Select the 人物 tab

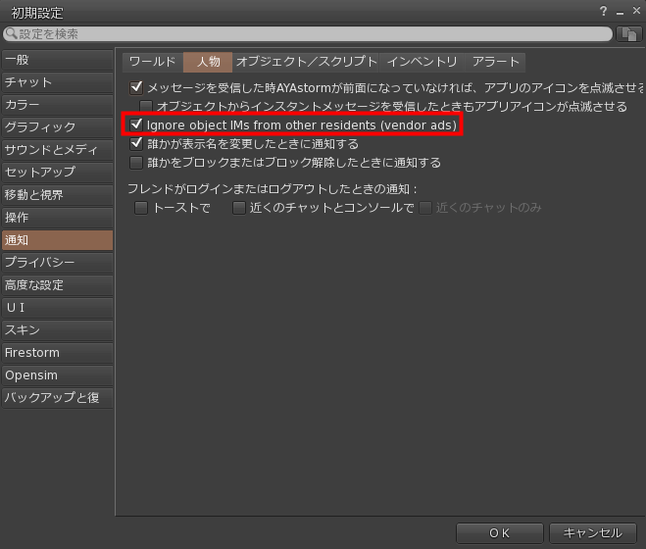(x=208, y=62)
